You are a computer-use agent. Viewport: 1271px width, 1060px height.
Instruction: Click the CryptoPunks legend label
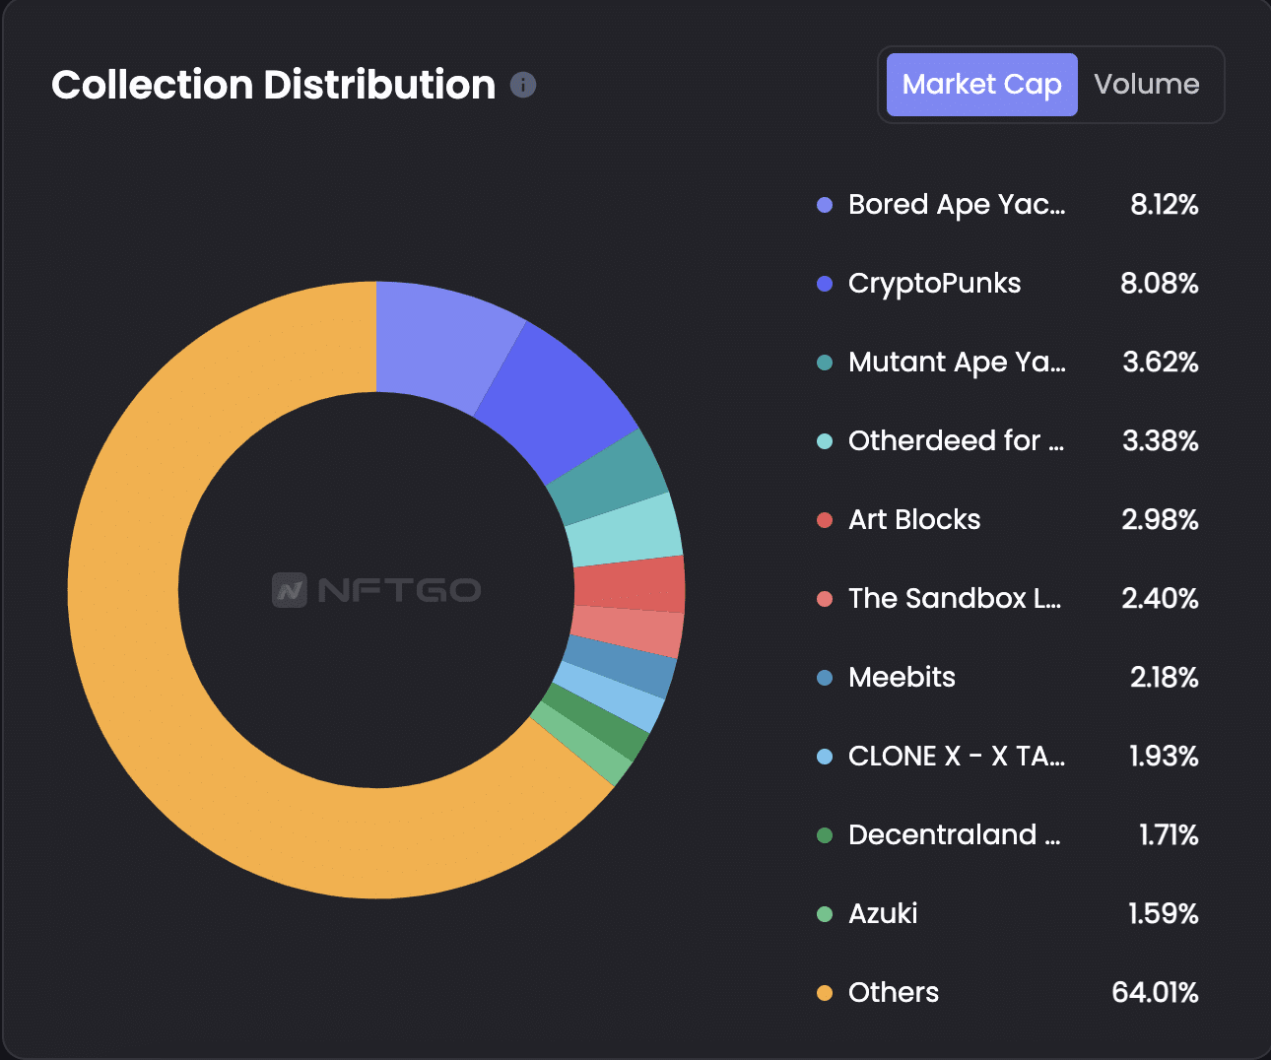934,285
